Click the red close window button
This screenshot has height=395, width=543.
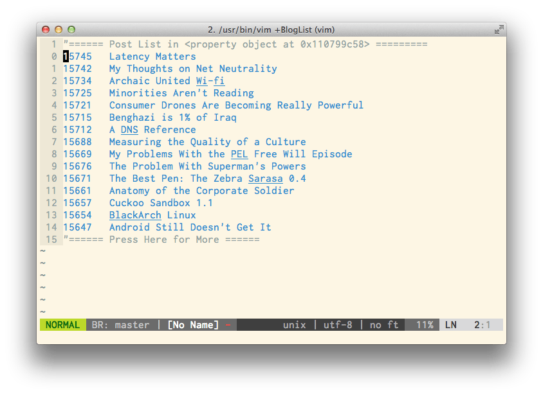(x=46, y=30)
